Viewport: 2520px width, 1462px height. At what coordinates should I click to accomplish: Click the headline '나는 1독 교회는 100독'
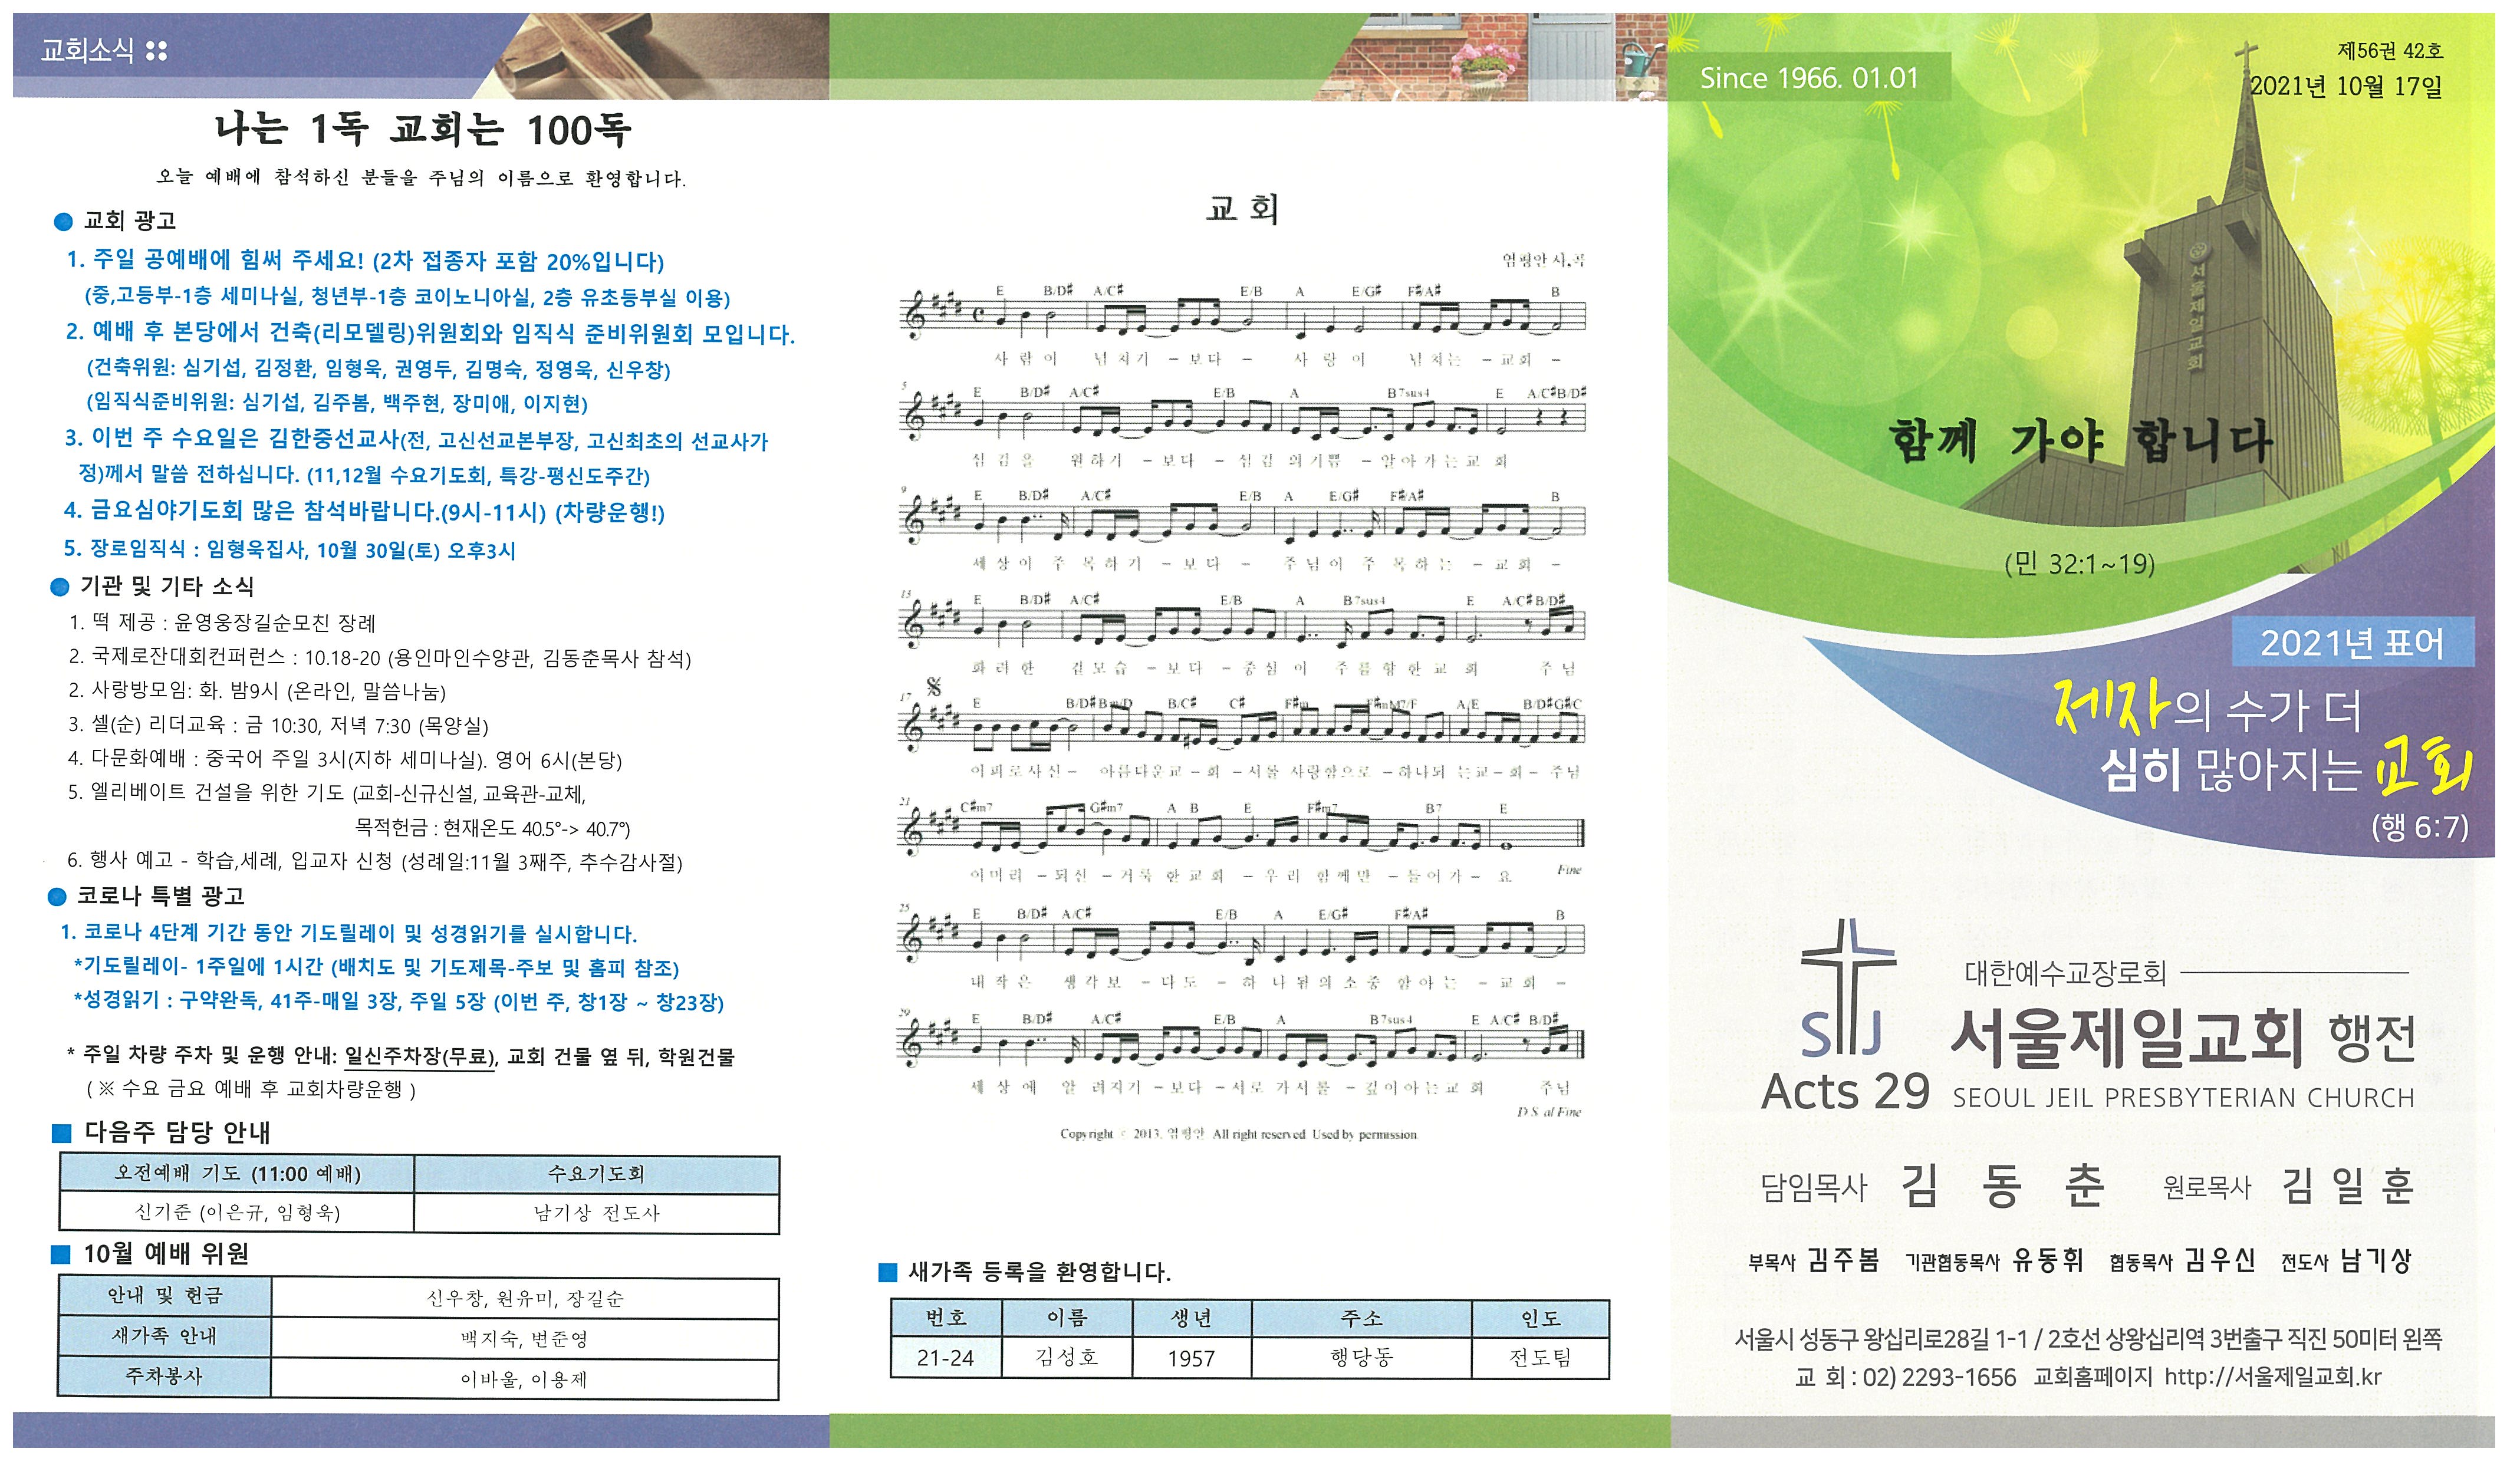pos(423,130)
